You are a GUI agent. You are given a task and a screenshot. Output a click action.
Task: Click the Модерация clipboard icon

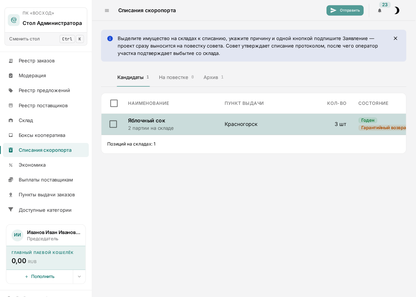click(x=11, y=76)
